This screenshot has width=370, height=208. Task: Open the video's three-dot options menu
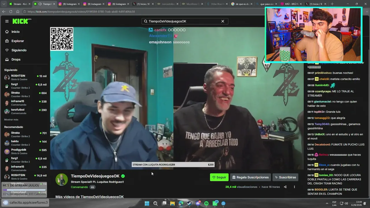294,187
